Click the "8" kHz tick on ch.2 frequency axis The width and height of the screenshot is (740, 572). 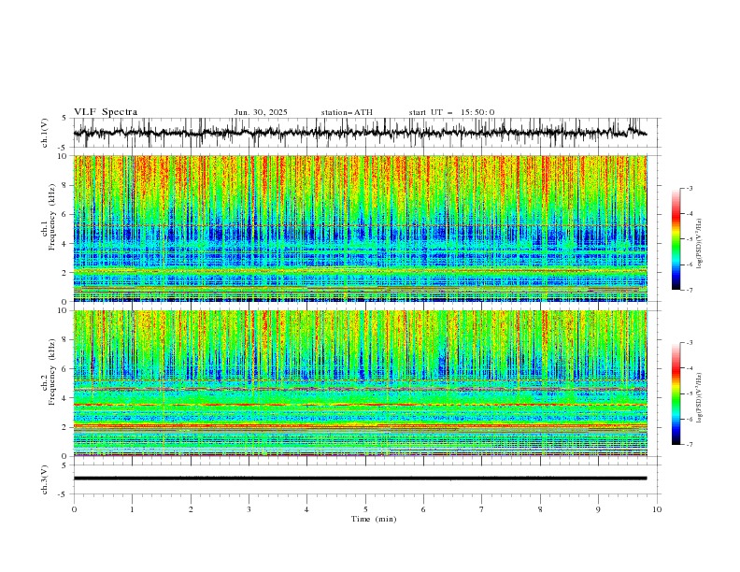coord(65,340)
